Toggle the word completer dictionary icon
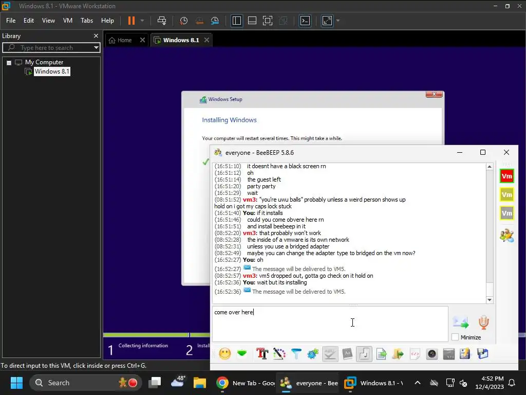Image resolution: width=526 pixels, height=395 pixels. click(347, 354)
